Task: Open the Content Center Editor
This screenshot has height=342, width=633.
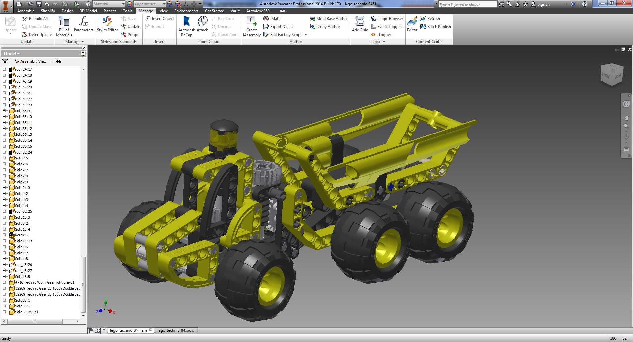Action: (x=412, y=24)
